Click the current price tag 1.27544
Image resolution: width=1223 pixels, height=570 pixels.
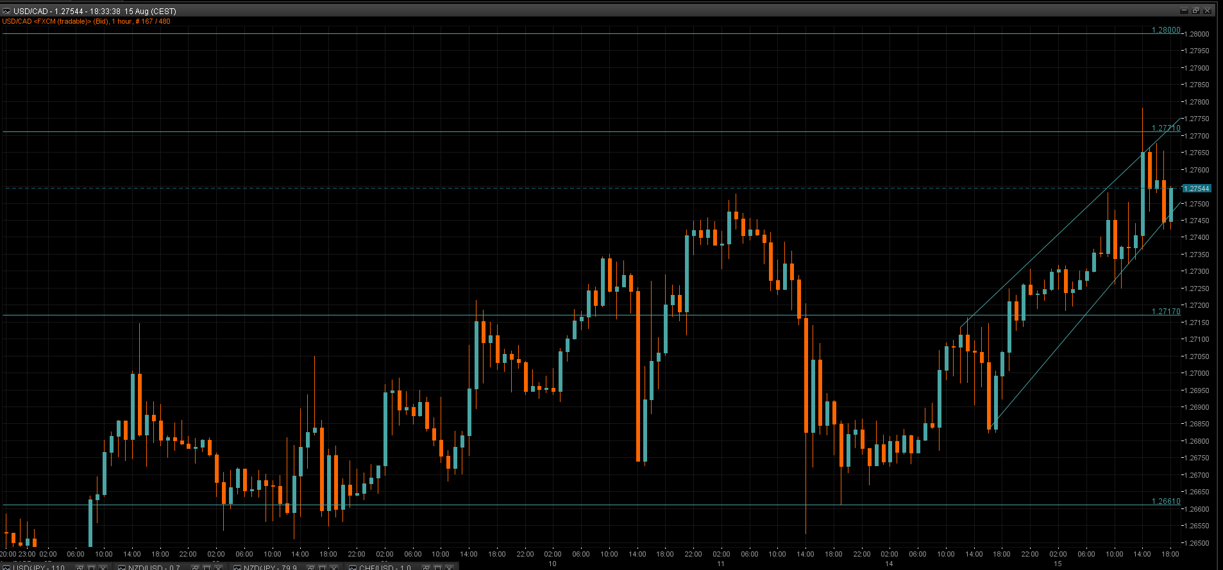click(1196, 189)
